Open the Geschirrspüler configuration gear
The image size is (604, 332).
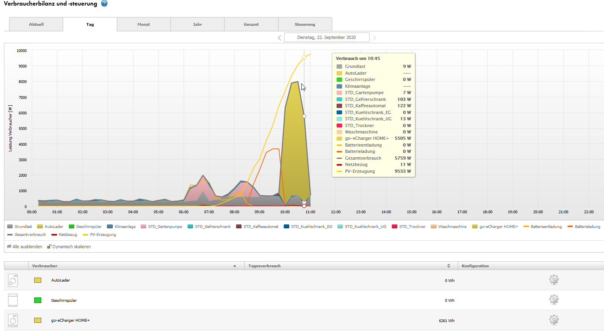[x=554, y=300]
